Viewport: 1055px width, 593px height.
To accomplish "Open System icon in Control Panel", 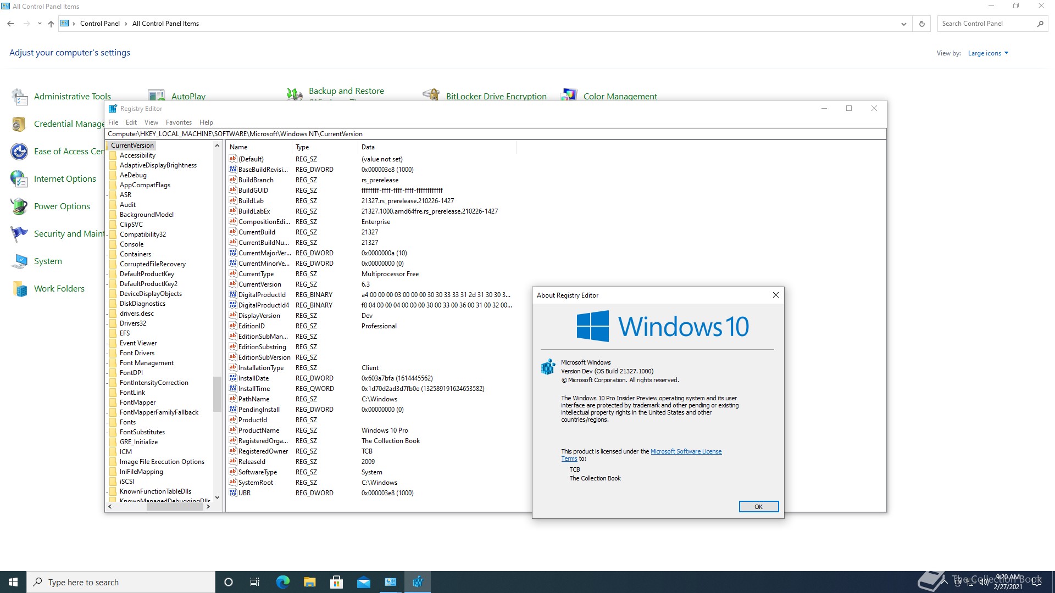I will click(x=19, y=261).
